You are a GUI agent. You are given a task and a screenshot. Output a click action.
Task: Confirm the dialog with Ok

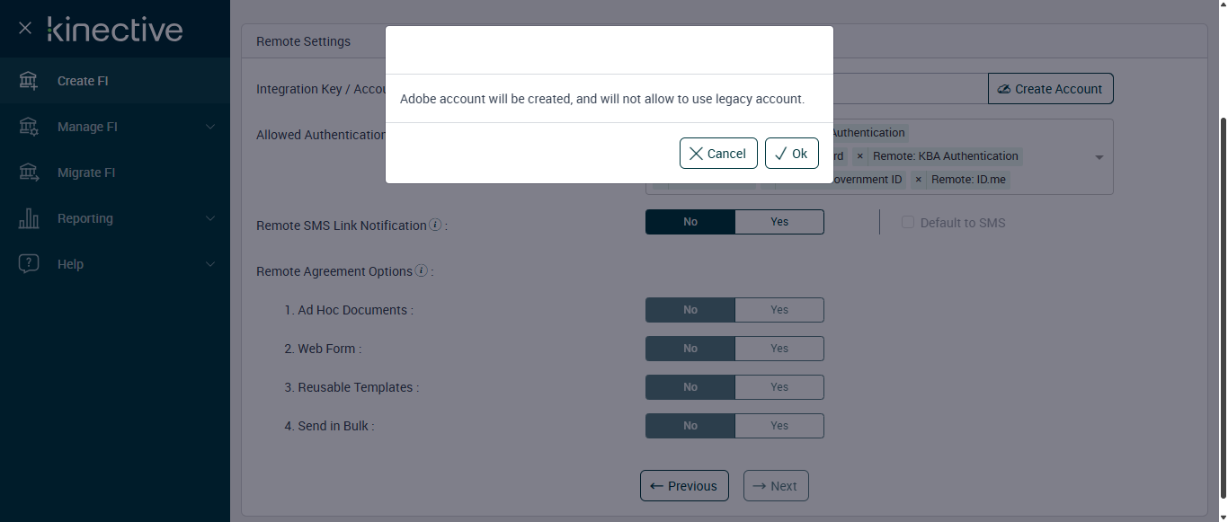click(x=791, y=154)
